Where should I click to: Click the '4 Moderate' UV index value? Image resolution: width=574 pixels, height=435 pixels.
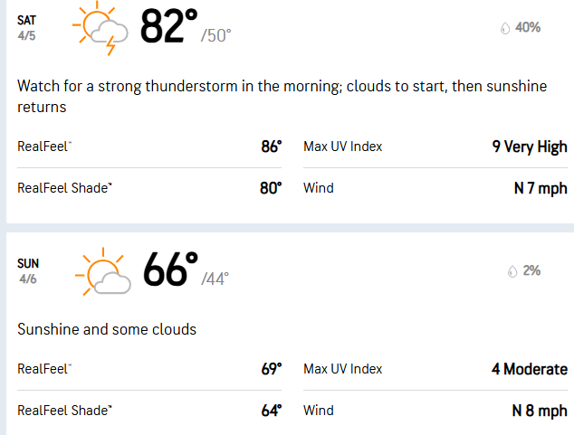pyautogui.click(x=530, y=369)
